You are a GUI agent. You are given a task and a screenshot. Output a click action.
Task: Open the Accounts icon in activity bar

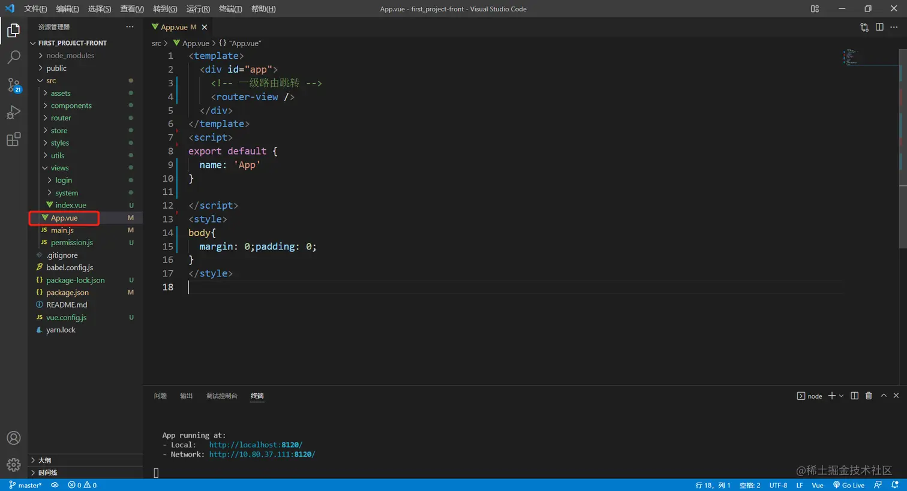[13, 438]
